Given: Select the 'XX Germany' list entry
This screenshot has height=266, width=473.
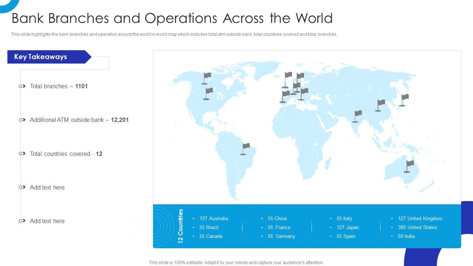Looking at the screenshot, I should (x=282, y=236).
